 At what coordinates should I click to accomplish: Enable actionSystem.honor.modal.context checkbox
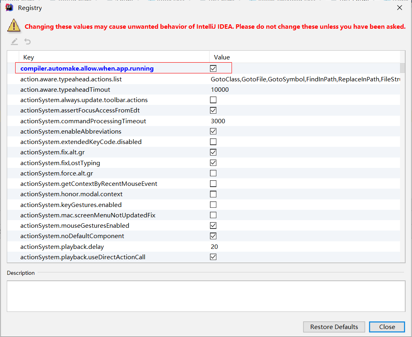pos(213,194)
